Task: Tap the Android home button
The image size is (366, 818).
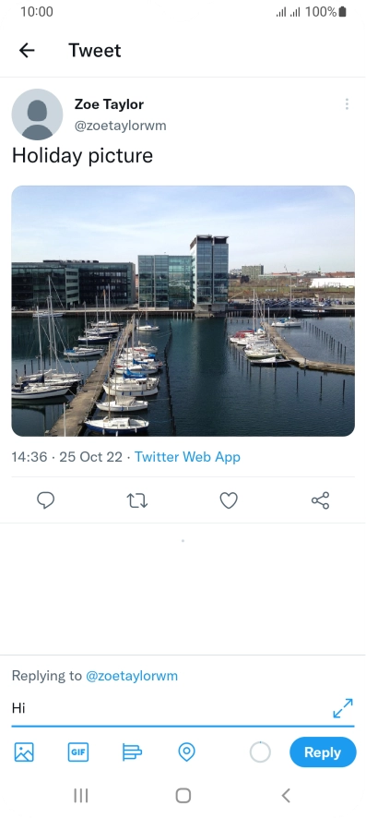Action: coord(183,796)
